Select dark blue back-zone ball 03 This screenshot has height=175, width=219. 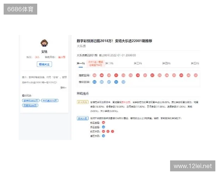[95, 82]
